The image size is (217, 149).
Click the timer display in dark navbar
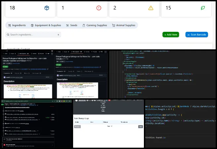82,100
